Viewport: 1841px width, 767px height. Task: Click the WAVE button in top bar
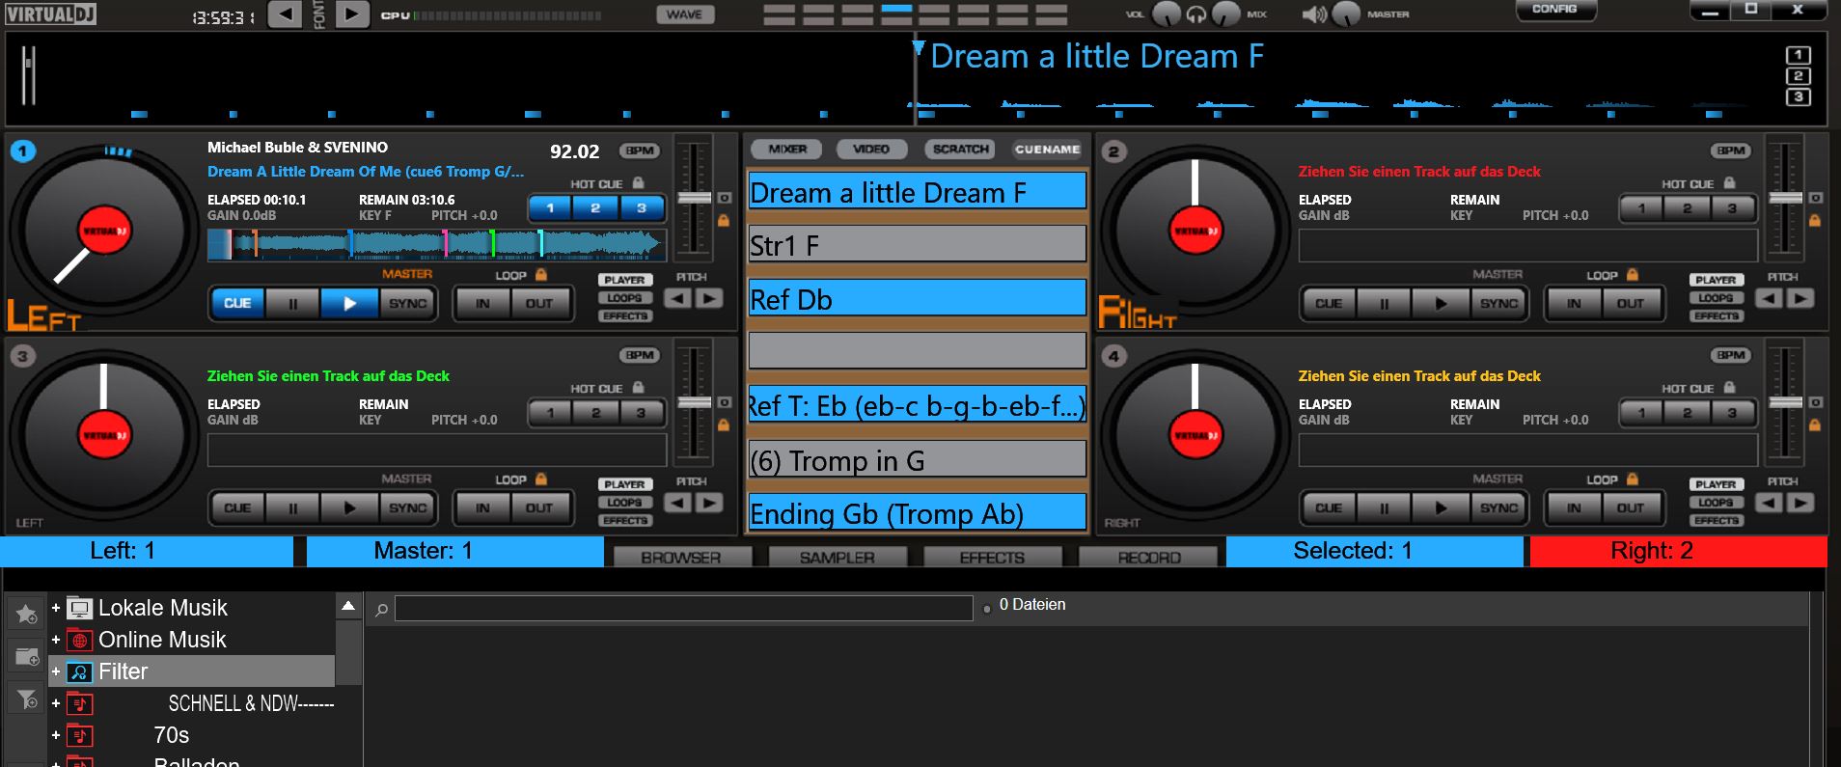684,14
